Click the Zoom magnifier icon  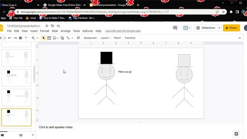(33, 38)
